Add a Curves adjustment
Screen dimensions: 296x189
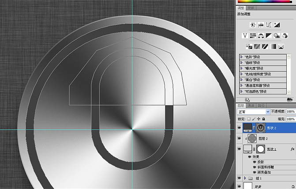[x=269, y=25]
